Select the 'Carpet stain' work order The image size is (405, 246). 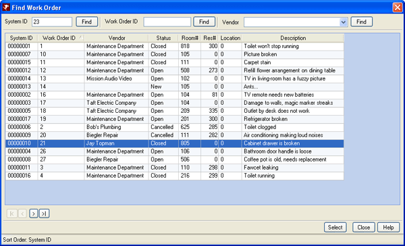click(x=175, y=62)
